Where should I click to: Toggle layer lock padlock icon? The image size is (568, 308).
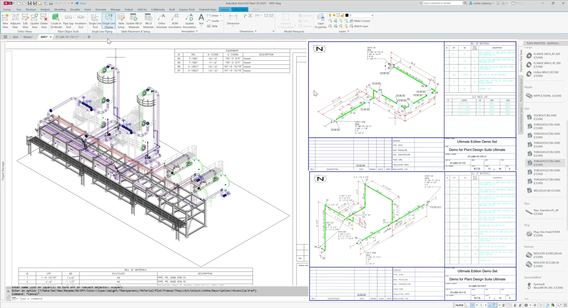[x=343, y=15]
